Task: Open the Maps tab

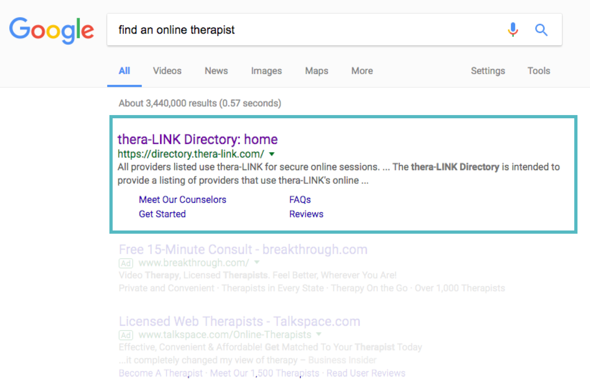Action: (x=317, y=71)
